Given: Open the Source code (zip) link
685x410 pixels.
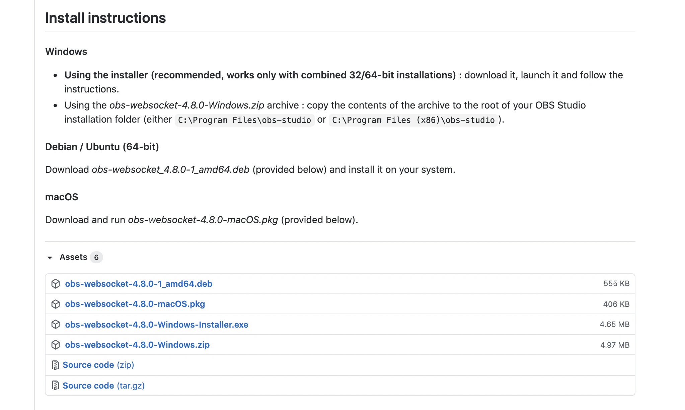Looking at the screenshot, I should click(98, 365).
